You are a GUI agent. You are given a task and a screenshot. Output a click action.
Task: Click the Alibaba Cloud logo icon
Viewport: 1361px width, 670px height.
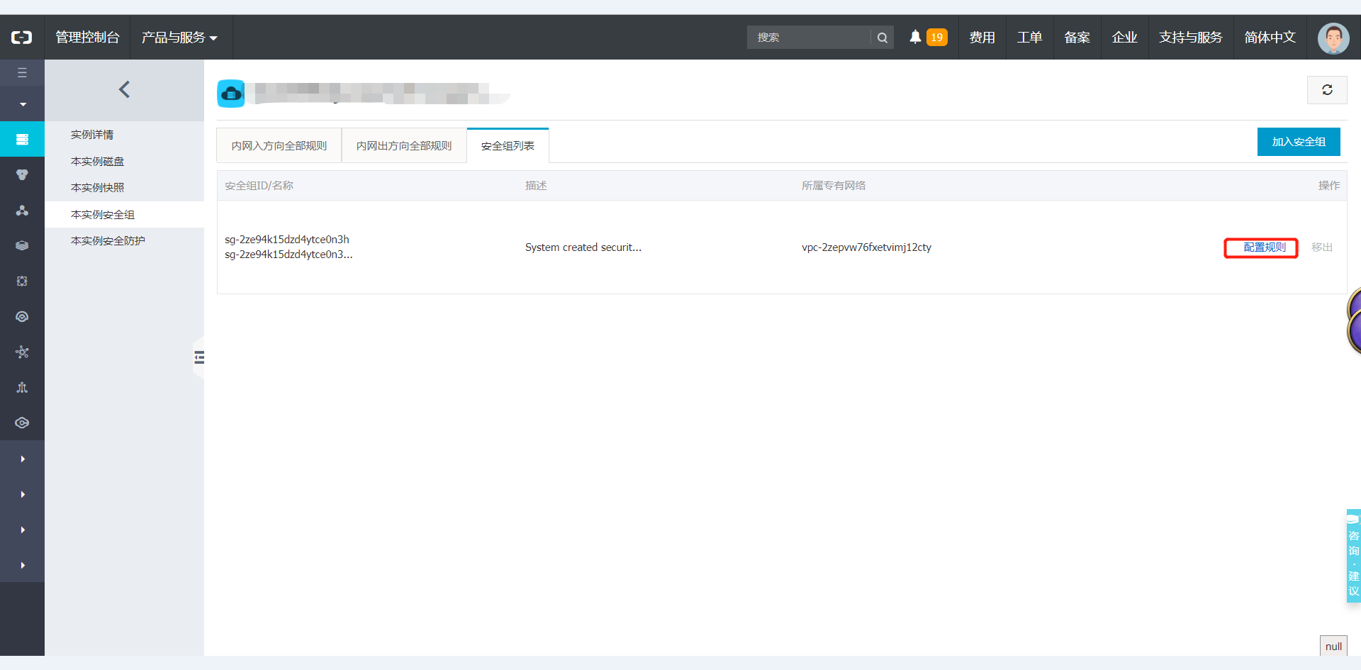tap(22, 37)
